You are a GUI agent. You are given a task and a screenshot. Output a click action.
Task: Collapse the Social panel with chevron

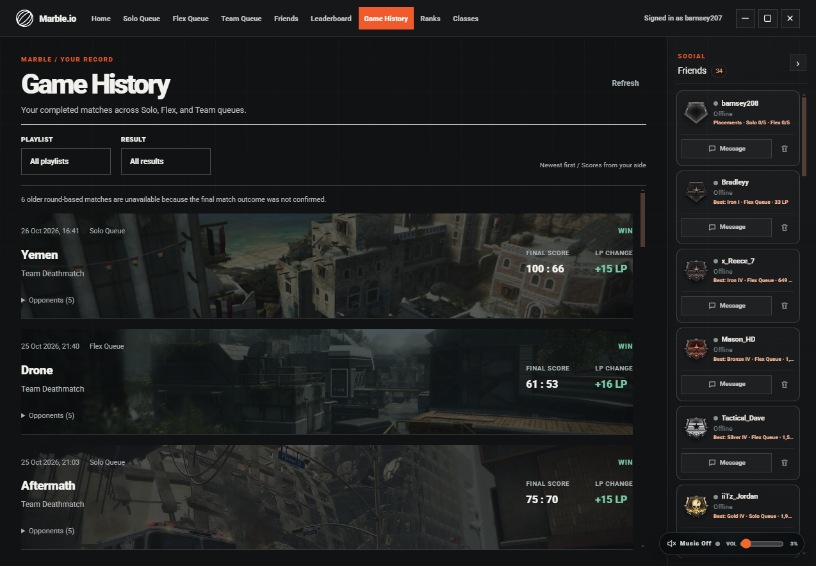tap(797, 63)
